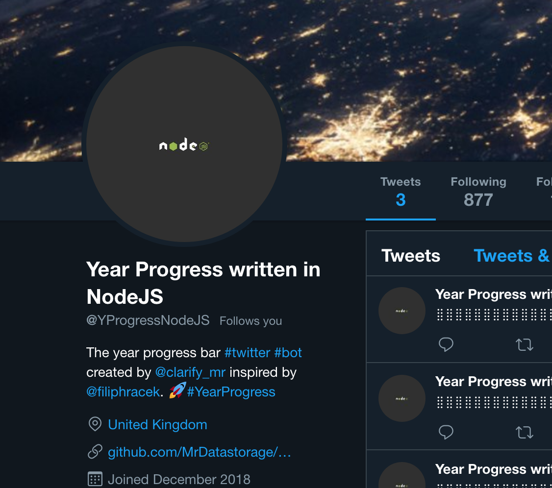
Task: Open the profile picture with the NodeJS logo
Action: tap(184, 146)
